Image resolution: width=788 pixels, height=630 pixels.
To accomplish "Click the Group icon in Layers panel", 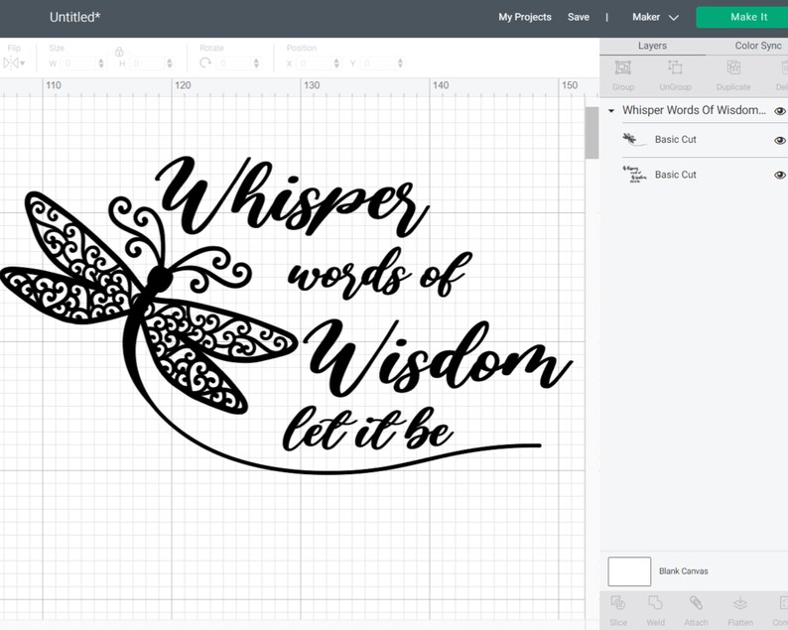I will pos(622,67).
